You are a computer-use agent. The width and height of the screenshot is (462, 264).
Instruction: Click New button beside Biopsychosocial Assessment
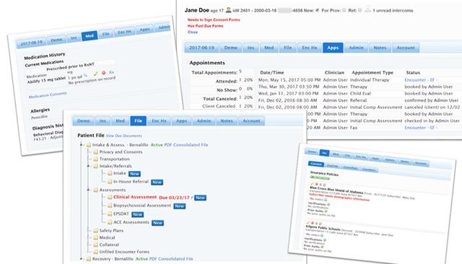click(x=180, y=206)
